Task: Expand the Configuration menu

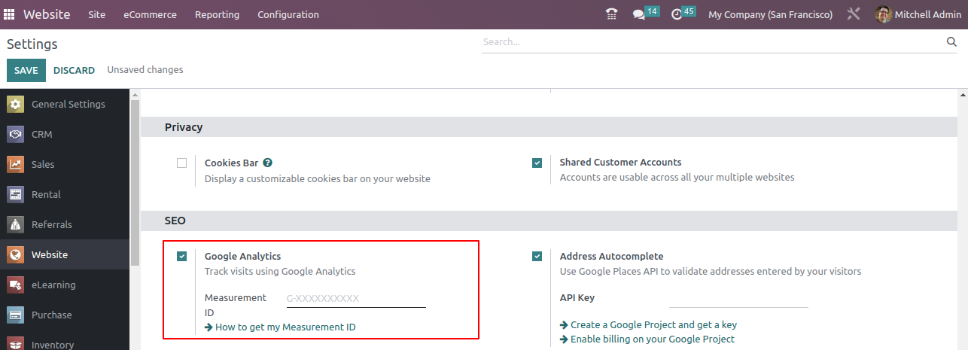Action: tap(288, 14)
